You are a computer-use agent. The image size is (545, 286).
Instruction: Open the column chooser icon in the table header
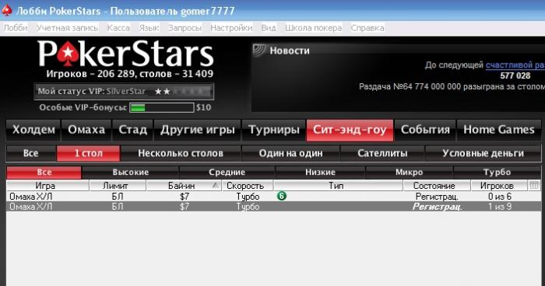coord(534,185)
